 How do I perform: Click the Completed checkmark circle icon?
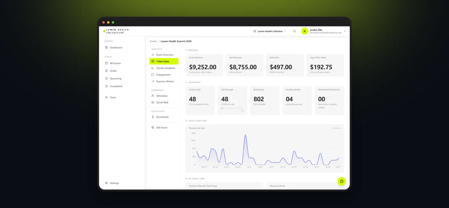point(106,86)
